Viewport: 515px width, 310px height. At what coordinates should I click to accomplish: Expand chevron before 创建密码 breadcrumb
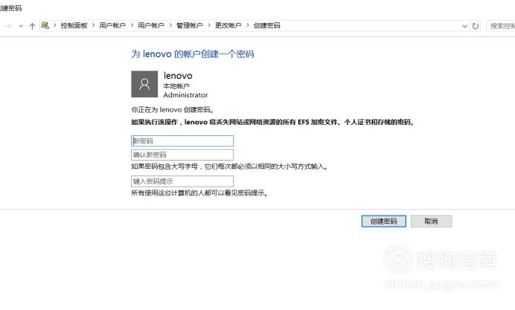pyautogui.click(x=248, y=25)
